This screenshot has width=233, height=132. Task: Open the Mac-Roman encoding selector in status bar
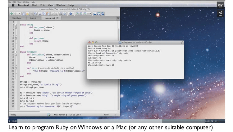[x=61, y=115]
